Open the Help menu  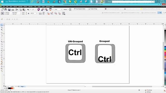53,6
